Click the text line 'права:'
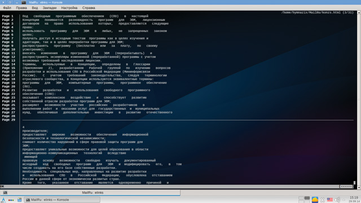 click(x=28, y=28)
